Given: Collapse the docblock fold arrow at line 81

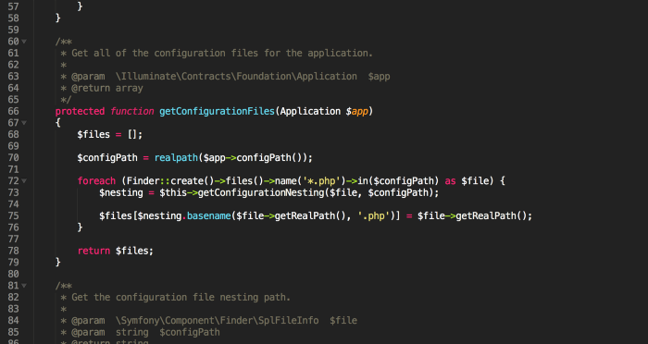Looking at the screenshot, I should [x=24, y=286].
